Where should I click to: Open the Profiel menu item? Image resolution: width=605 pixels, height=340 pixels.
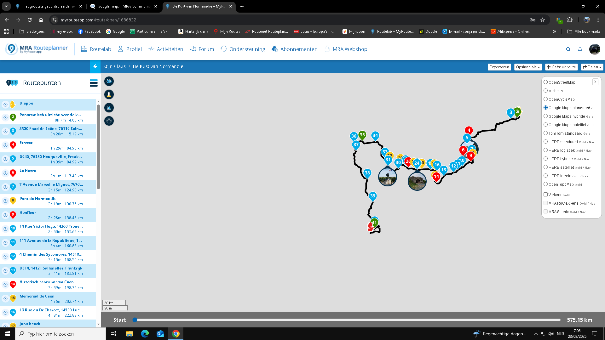pyautogui.click(x=130, y=49)
